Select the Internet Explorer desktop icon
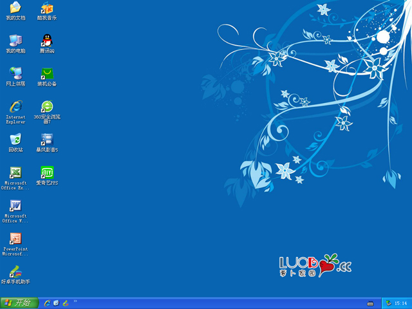 (x=15, y=111)
